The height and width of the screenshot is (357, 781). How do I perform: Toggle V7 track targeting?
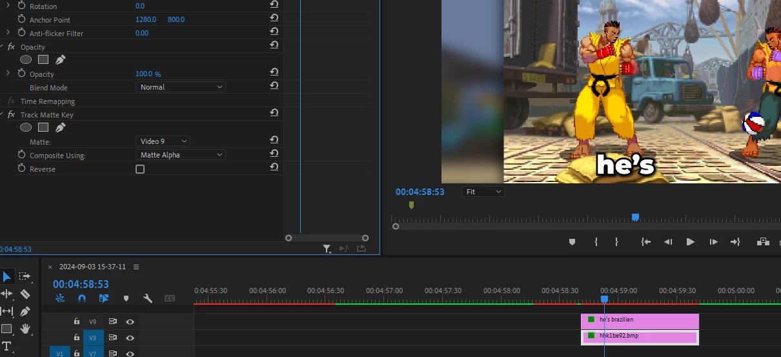pos(93,352)
